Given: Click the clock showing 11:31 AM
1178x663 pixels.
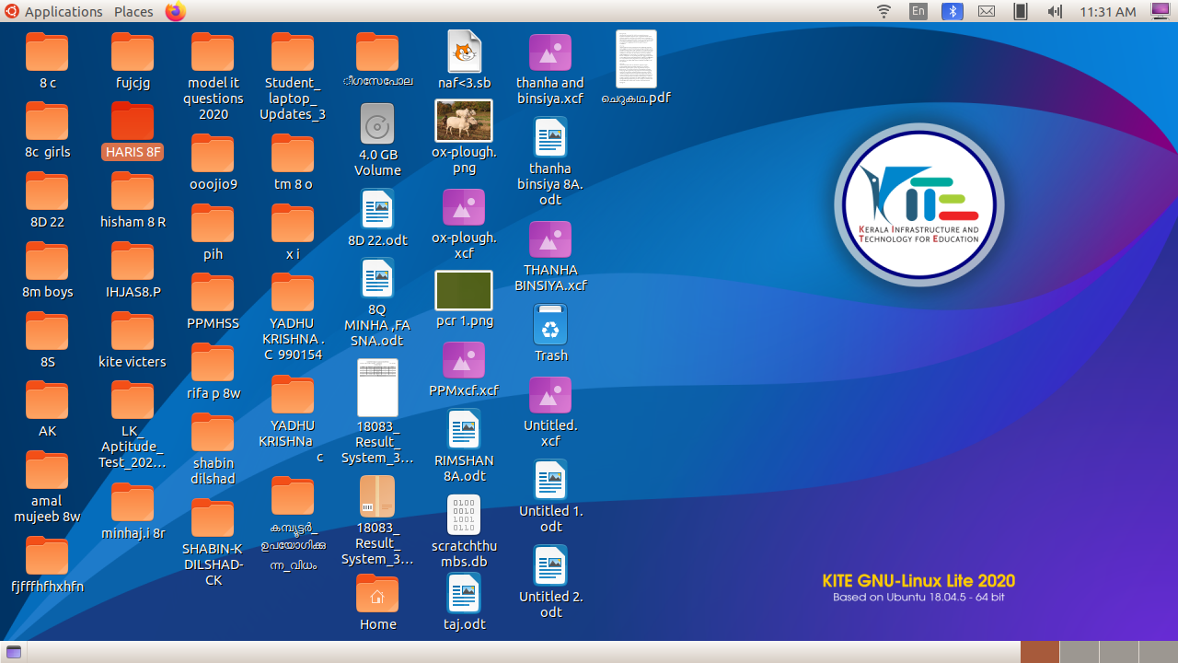Looking at the screenshot, I should 1107,11.
